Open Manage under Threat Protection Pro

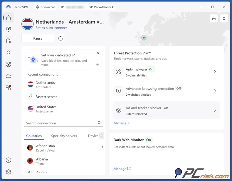[x=122, y=123]
